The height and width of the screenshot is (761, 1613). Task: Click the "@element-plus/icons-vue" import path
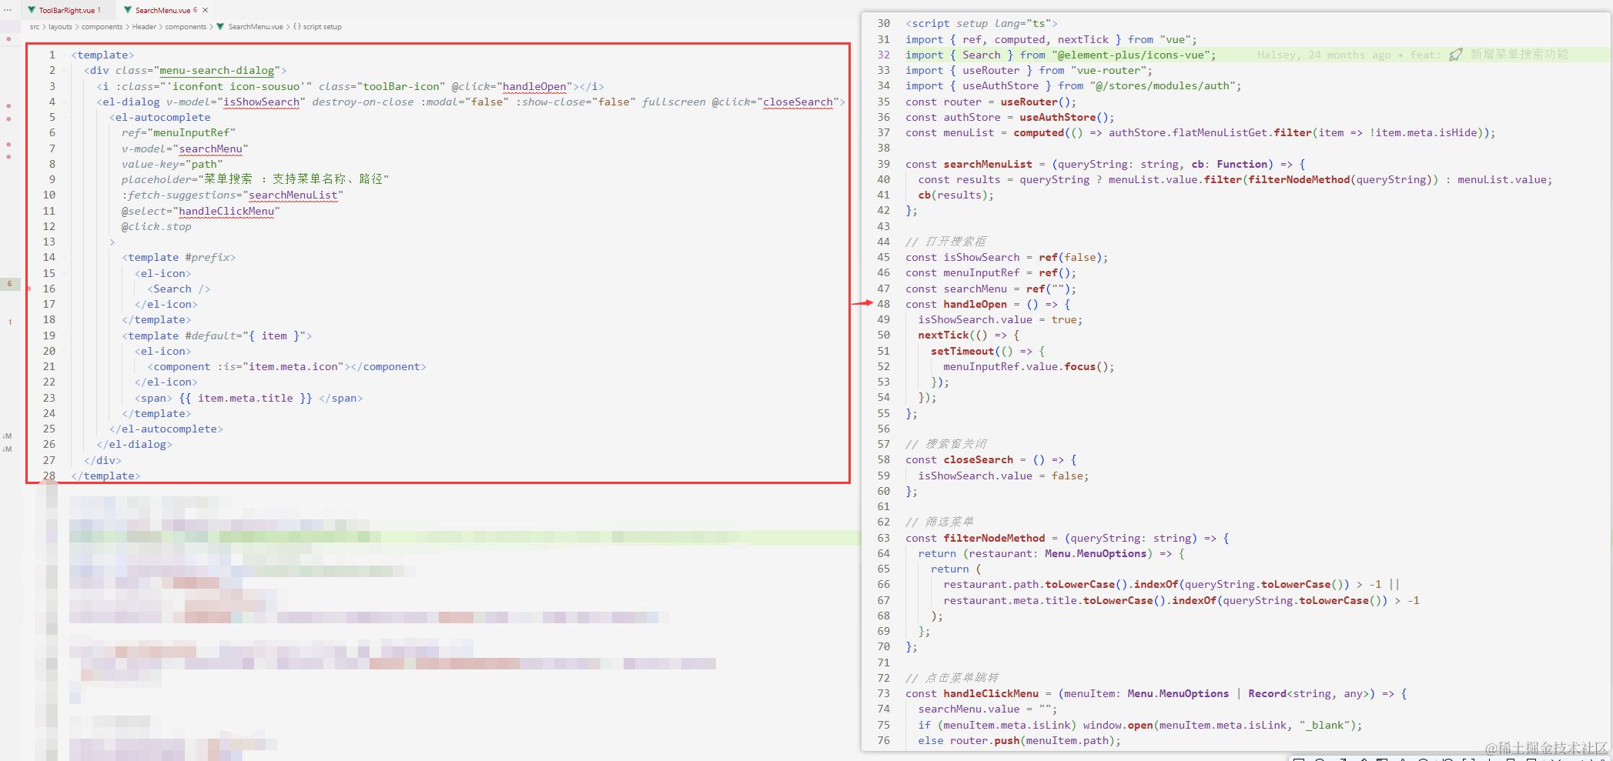[x=1131, y=55]
